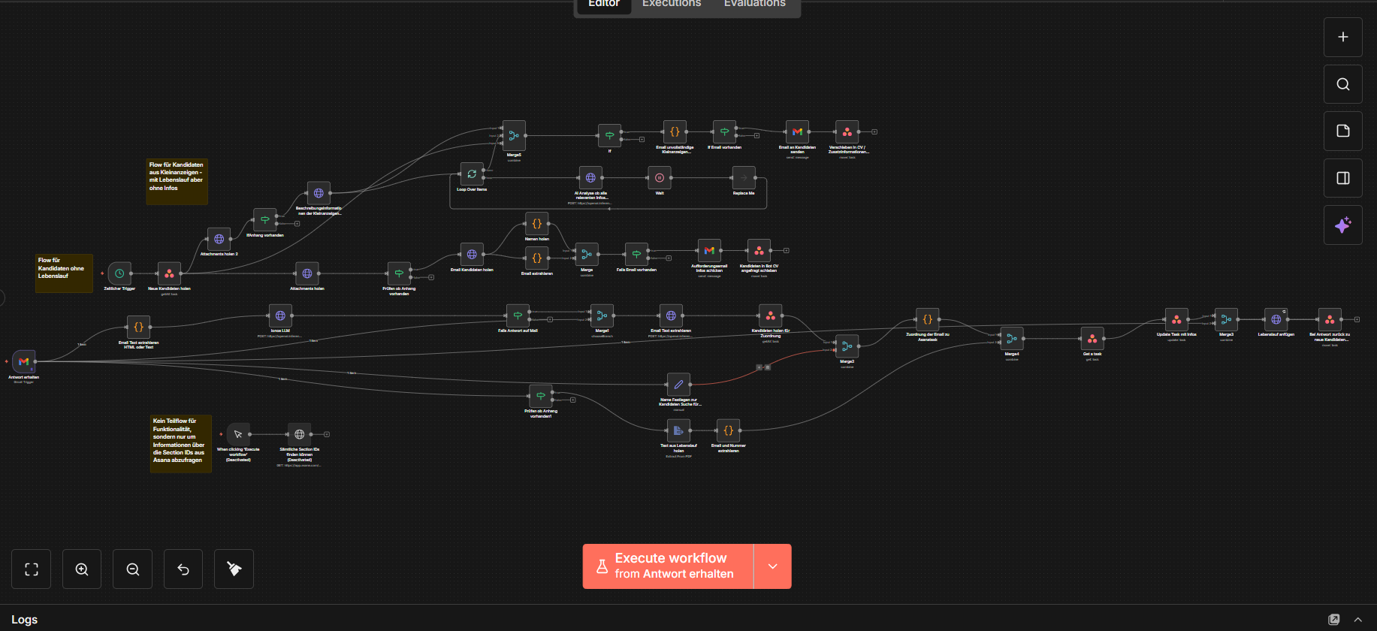Open the node search magnifier button

1342,84
